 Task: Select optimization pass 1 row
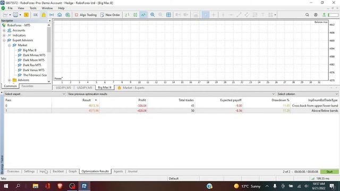pos(171,111)
